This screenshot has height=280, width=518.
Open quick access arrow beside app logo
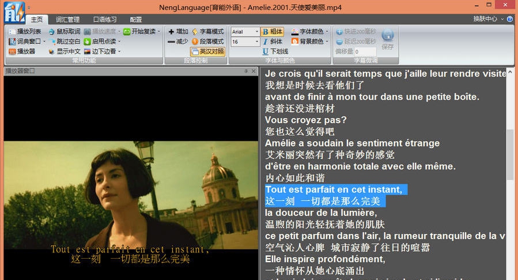pyautogui.click(x=29, y=7)
